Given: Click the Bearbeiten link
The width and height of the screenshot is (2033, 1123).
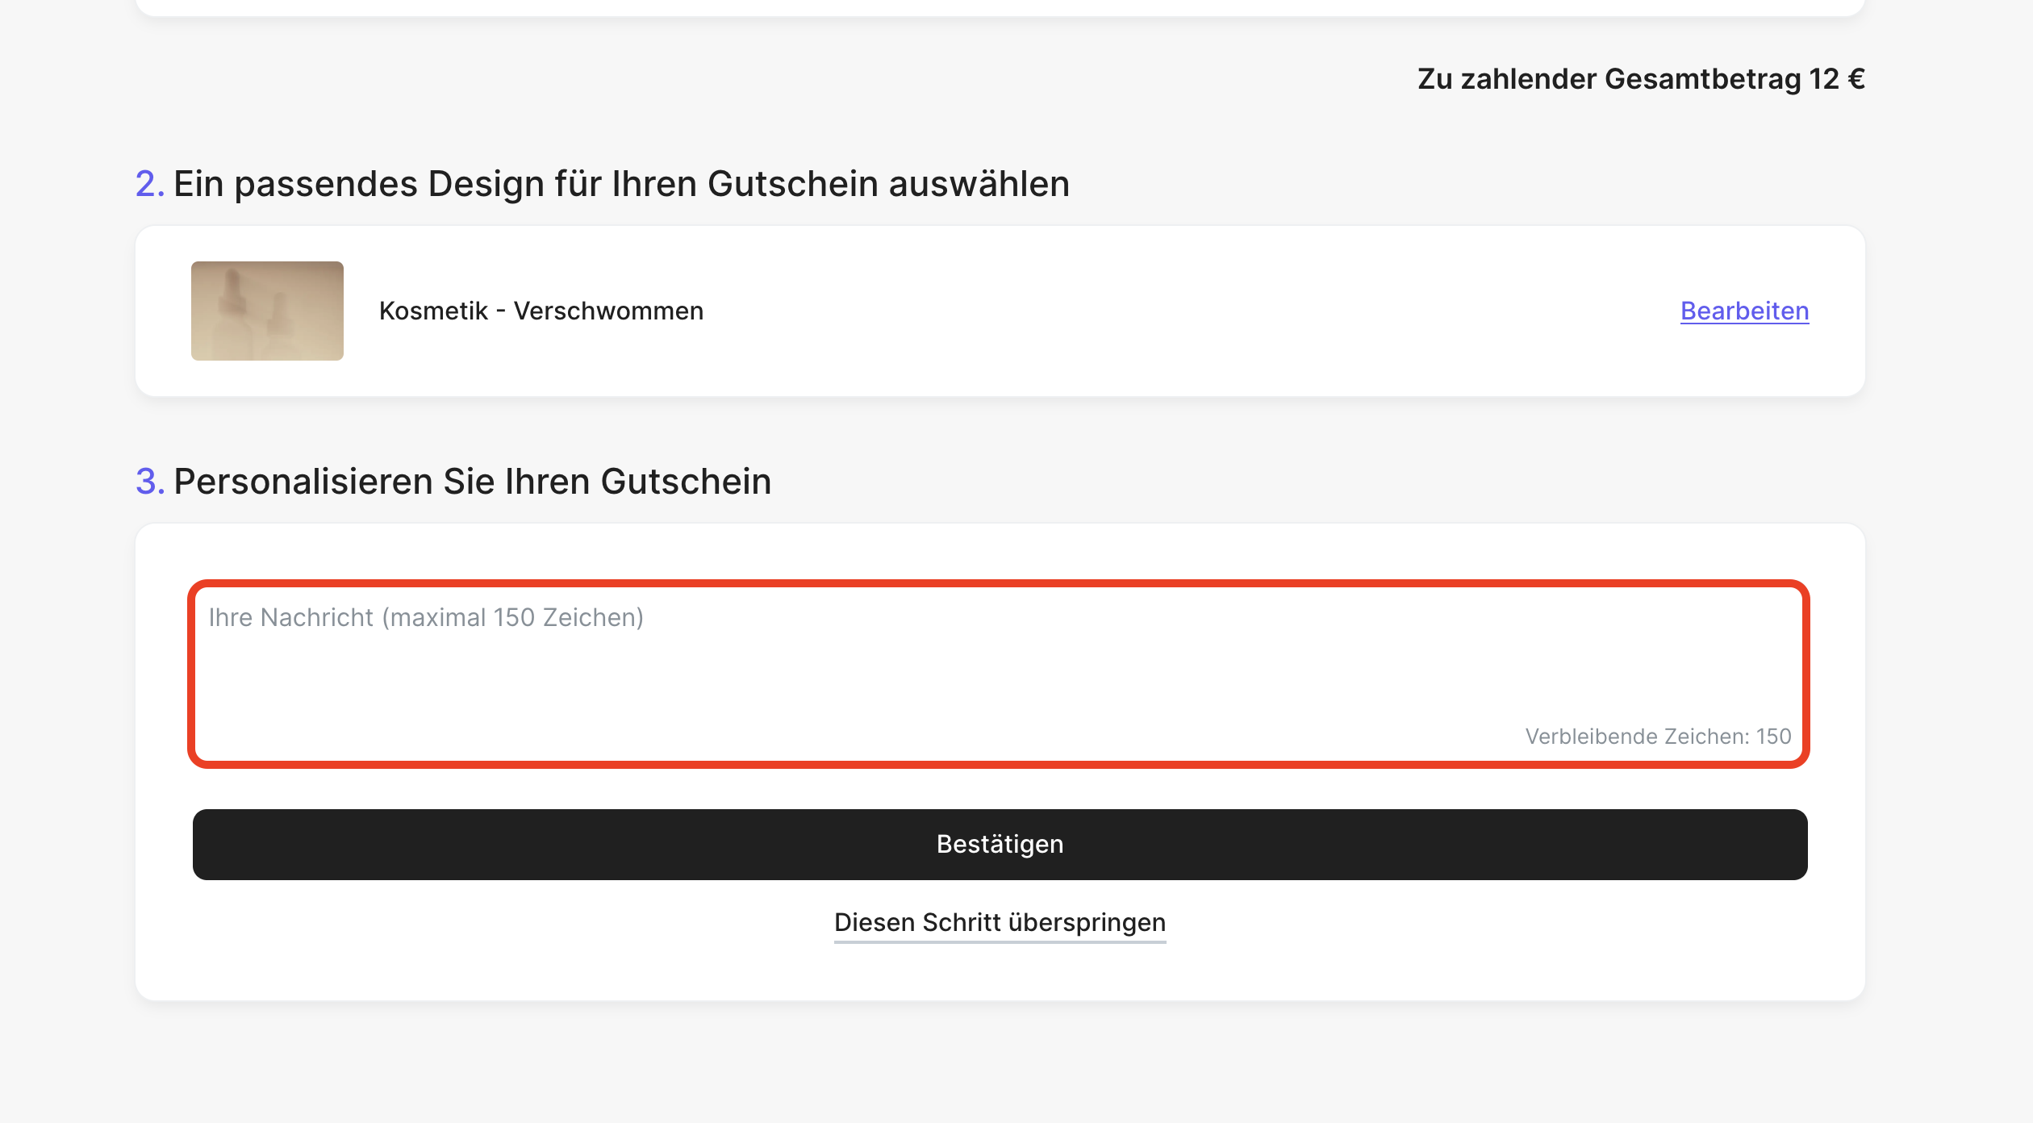Looking at the screenshot, I should (1744, 311).
